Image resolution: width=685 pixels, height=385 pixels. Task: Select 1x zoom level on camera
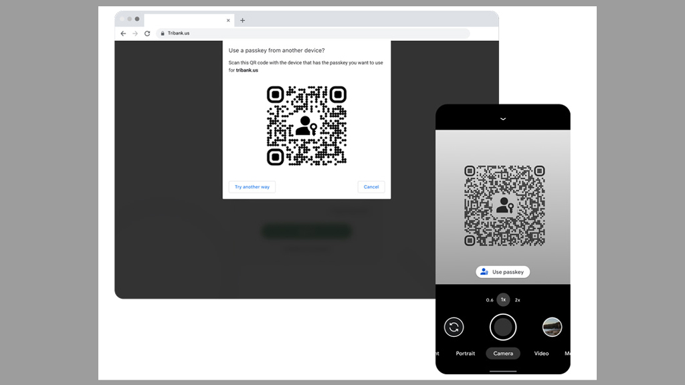pyautogui.click(x=503, y=299)
